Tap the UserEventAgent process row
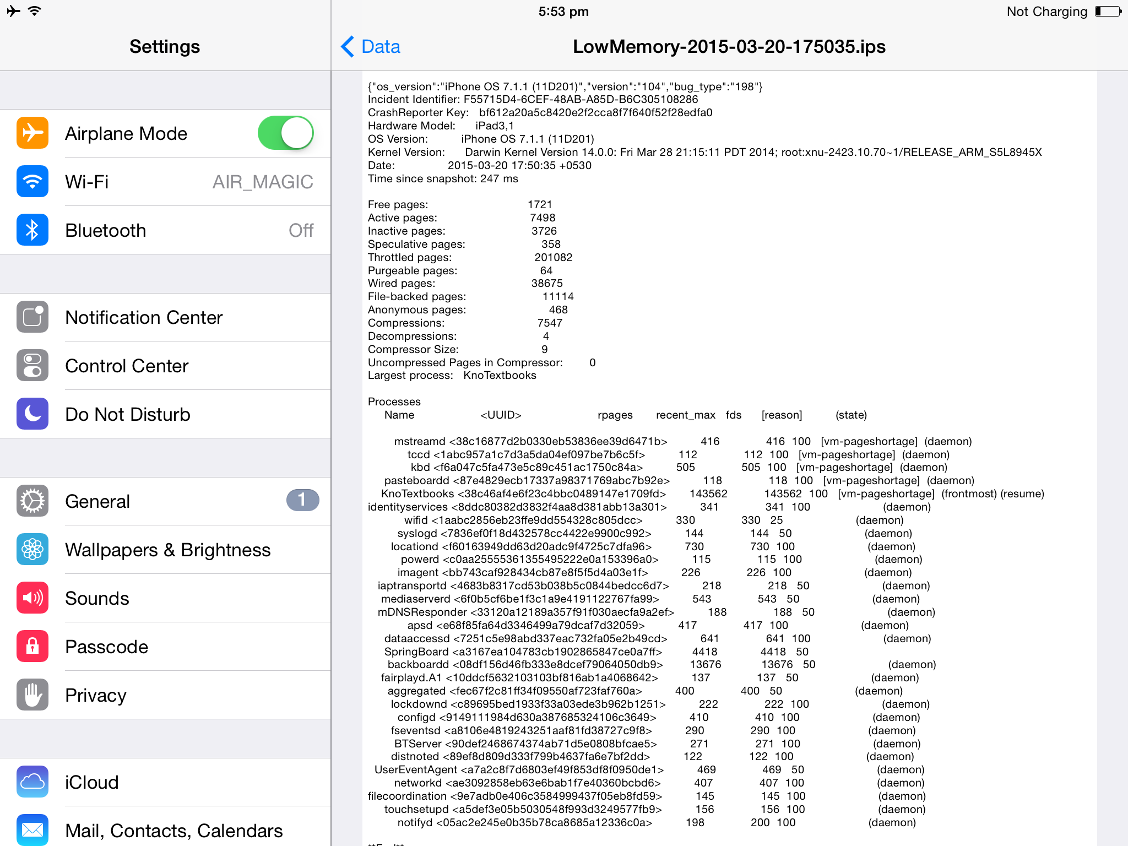The width and height of the screenshot is (1128, 846). pyautogui.click(x=649, y=770)
